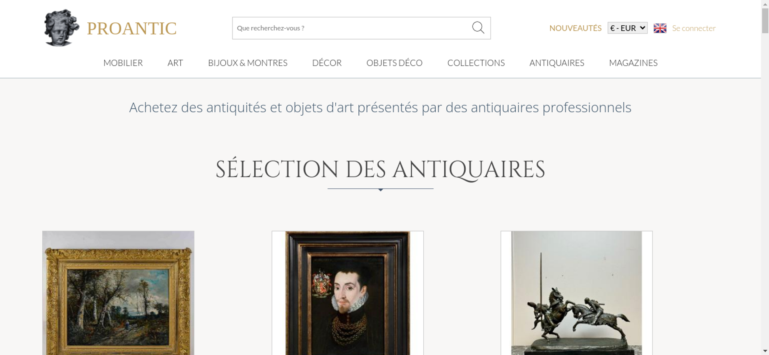
Task: Open the Mobilier menu
Action: (x=123, y=63)
